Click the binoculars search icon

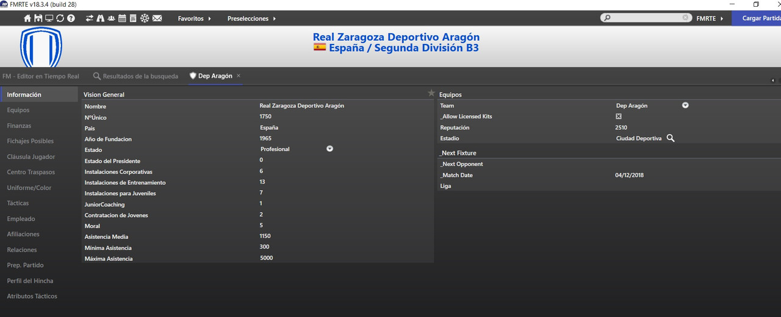(x=101, y=18)
